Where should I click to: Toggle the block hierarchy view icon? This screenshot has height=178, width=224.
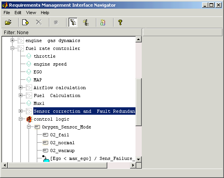(x=86, y=22)
